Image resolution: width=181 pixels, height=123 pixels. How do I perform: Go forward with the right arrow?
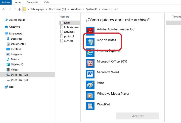tap(10, 9)
